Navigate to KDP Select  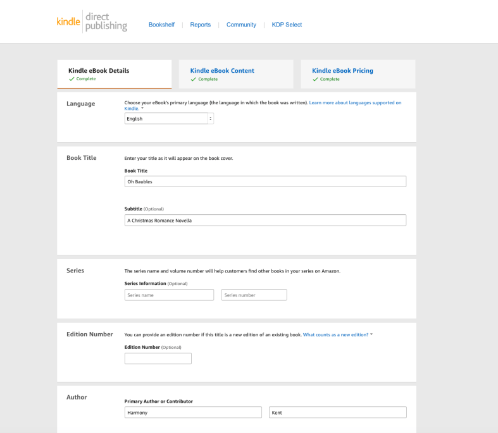coord(287,25)
